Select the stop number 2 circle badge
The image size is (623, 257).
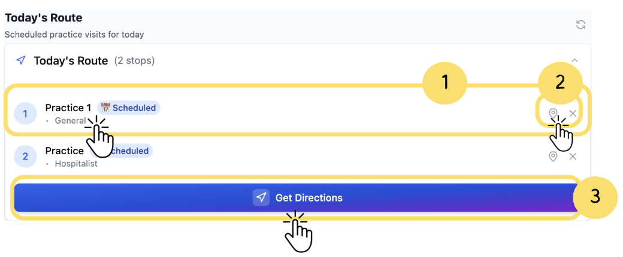[25, 157]
